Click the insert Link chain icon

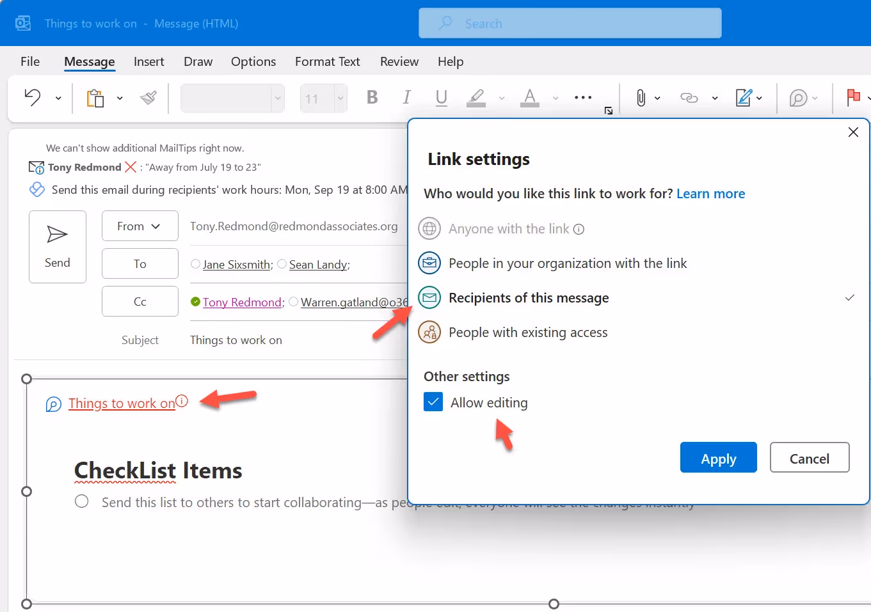689,98
